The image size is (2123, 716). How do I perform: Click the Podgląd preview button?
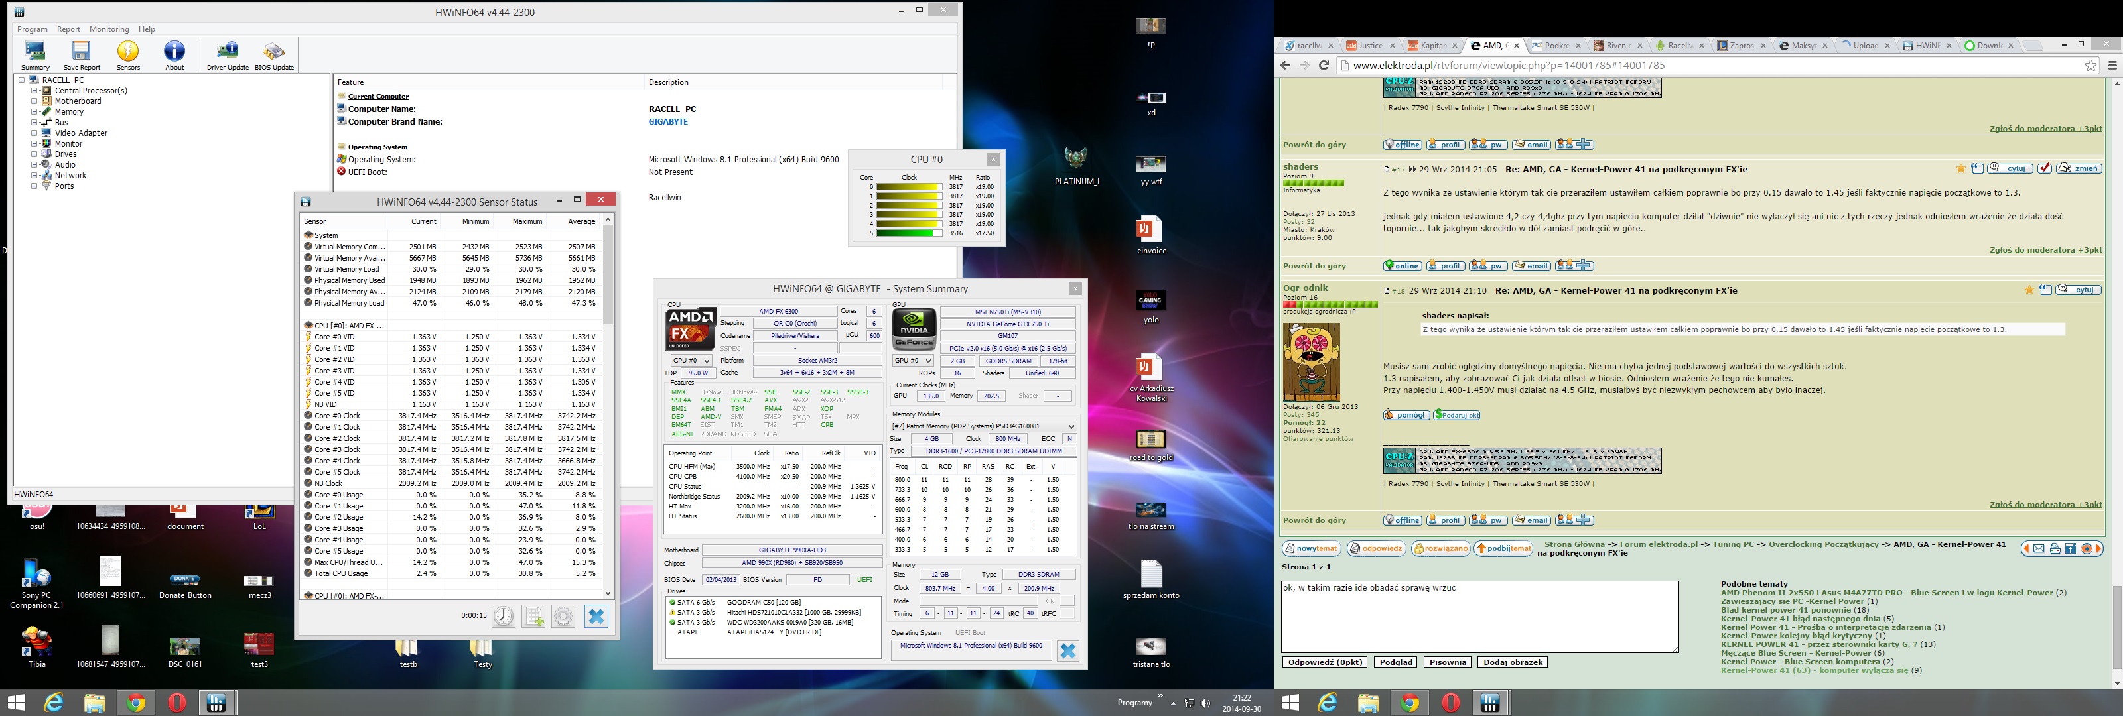point(1395,662)
